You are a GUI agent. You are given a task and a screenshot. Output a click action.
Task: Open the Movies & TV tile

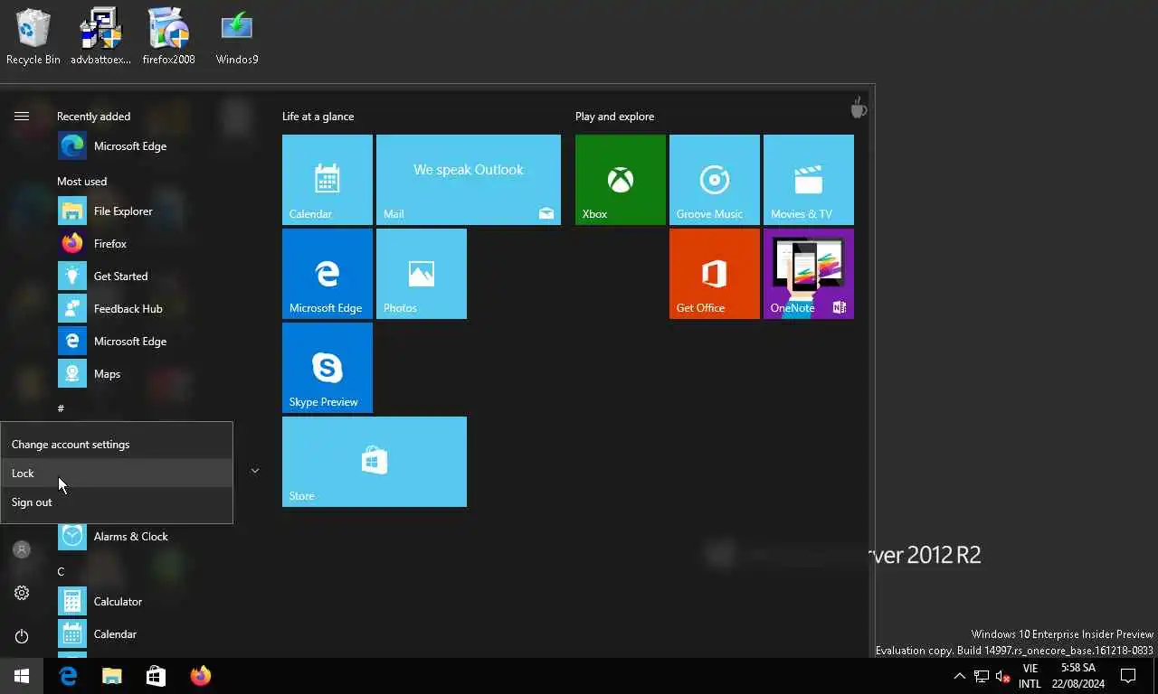tap(809, 180)
